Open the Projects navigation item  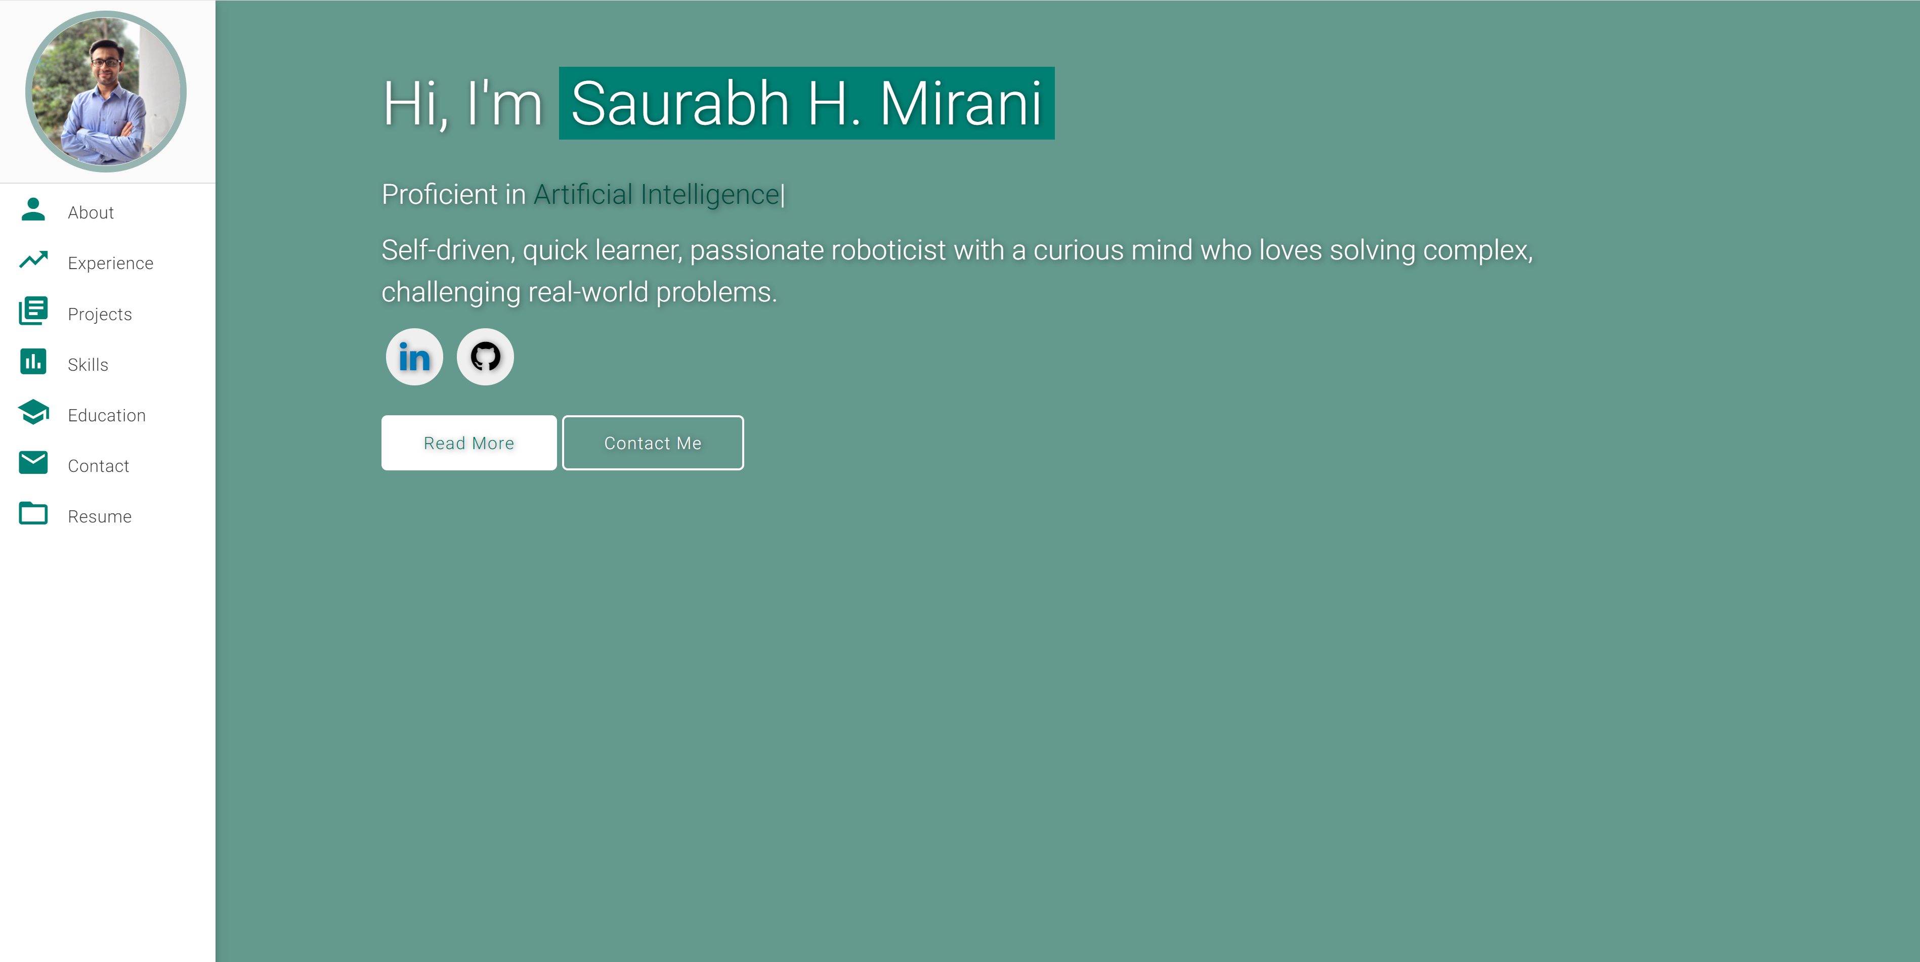(100, 313)
